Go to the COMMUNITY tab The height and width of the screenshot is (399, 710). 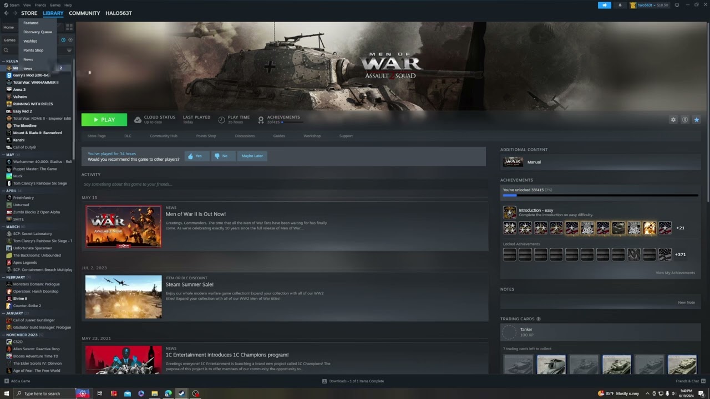tap(84, 13)
